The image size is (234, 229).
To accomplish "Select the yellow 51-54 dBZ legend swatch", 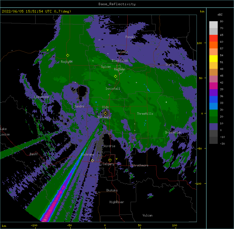I will 213,58.
